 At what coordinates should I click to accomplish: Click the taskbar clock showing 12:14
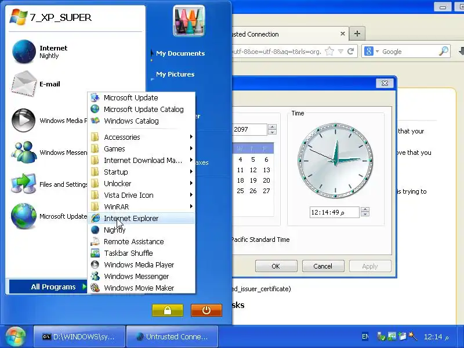point(436,337)
